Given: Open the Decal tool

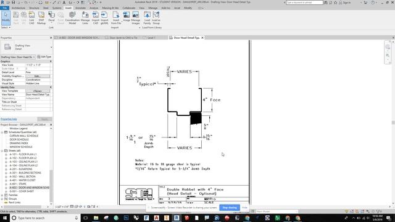Looking at the screenshot, I should 51,17.
